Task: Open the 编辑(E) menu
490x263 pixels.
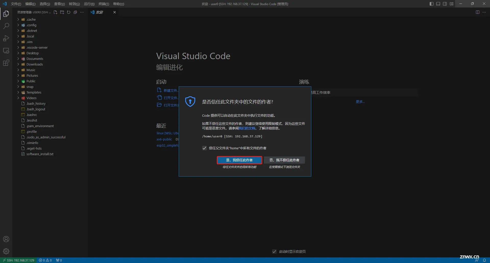Action: pyautogui.click(x=30, y=4)
